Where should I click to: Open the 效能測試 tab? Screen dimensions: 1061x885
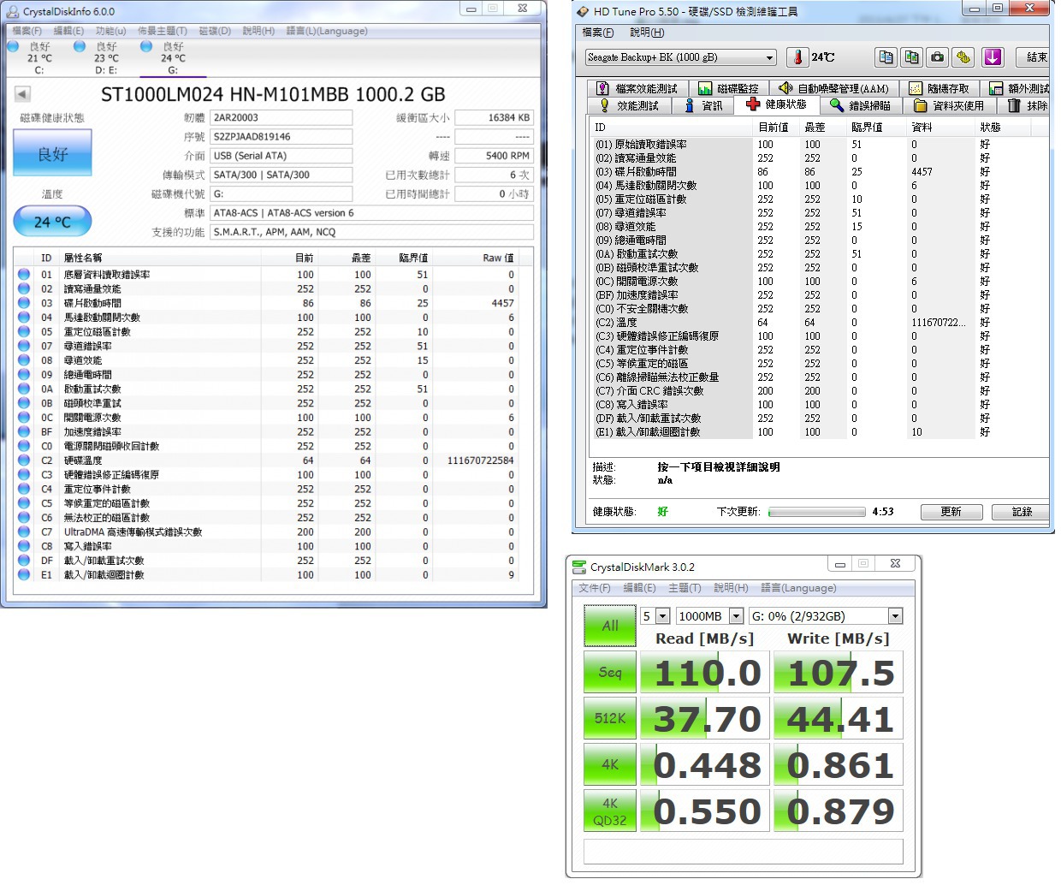point(630,106)
